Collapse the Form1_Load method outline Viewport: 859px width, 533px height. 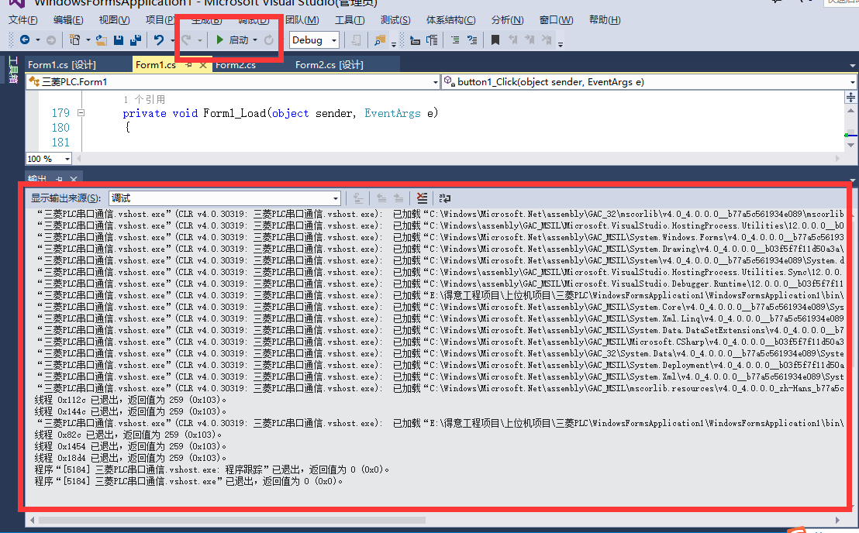[81, 113]
